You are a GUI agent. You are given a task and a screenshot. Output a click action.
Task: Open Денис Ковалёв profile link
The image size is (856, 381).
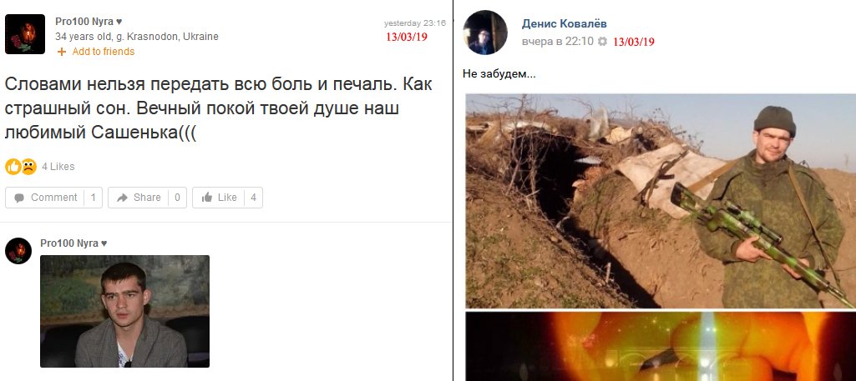[x=564, y=24]
